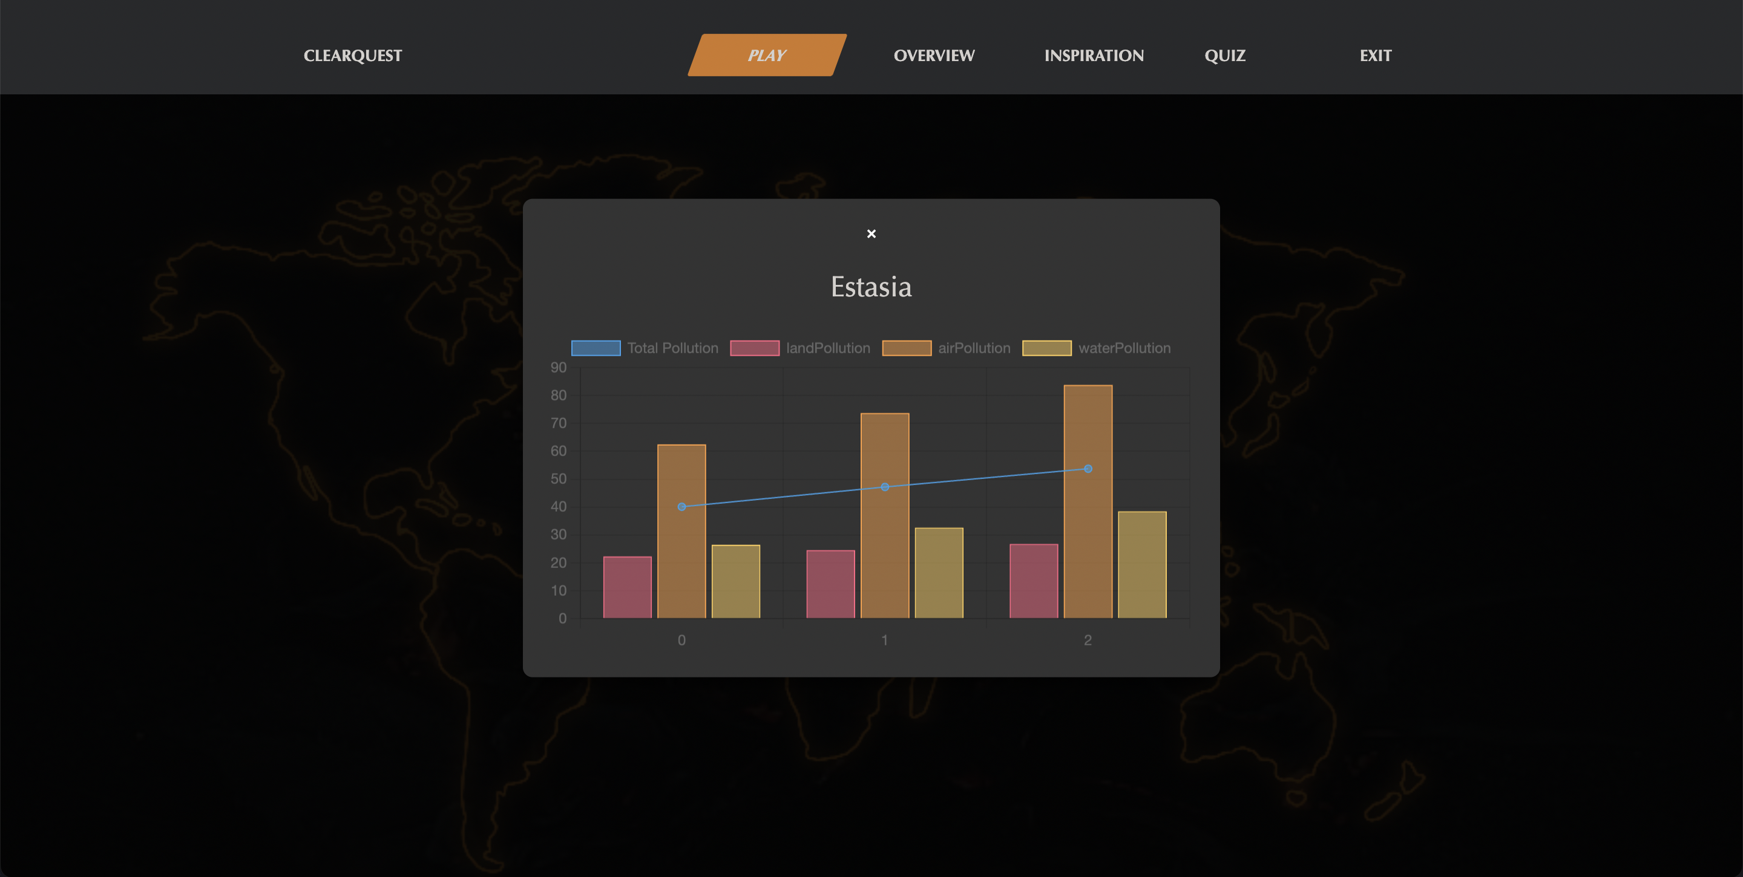
Task: Select the waterPollution bar for round 1
Action: pos(939,573)
